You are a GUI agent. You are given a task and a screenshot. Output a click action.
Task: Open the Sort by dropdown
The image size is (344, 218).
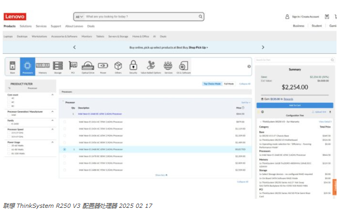click(x=245, y=102)
